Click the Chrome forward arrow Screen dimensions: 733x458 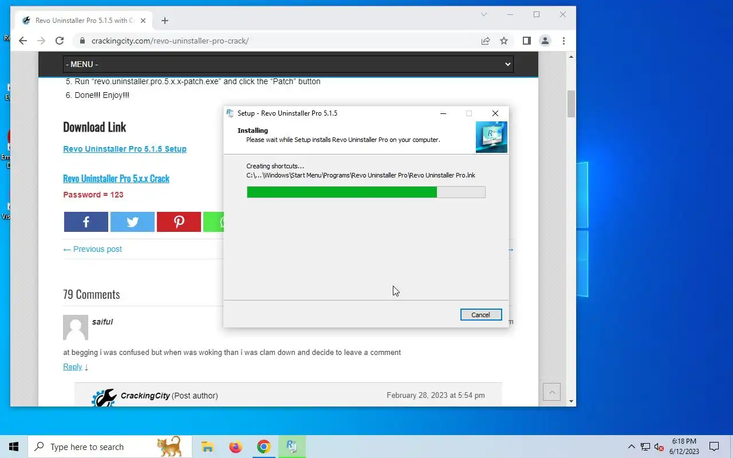pyautogui.click(x=41, y=41)
